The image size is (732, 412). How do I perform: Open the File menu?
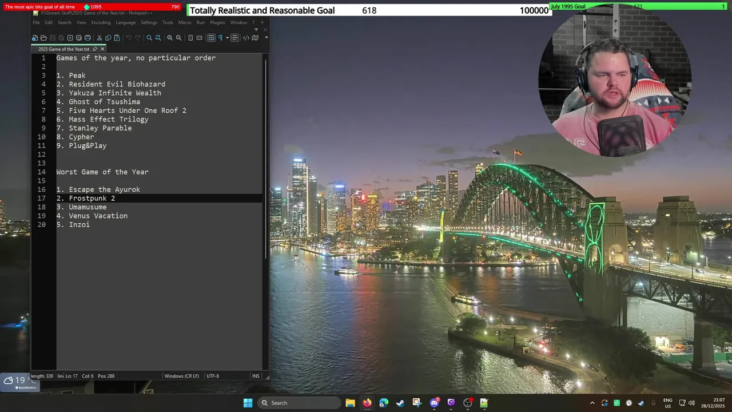point(36,22)
